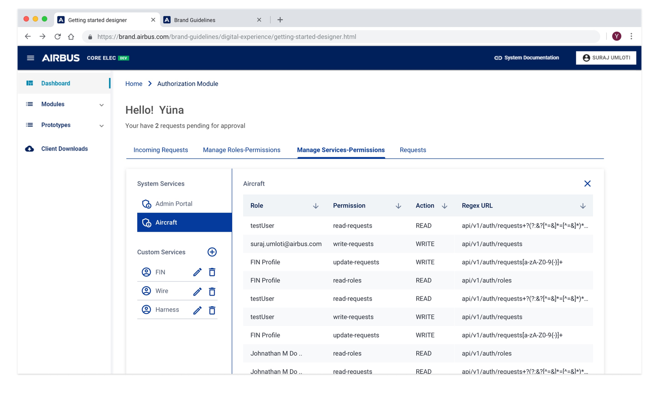The image size is (659, 417).
Task: Open Manage Roles-Permissions tab
Action: (241, 150)
